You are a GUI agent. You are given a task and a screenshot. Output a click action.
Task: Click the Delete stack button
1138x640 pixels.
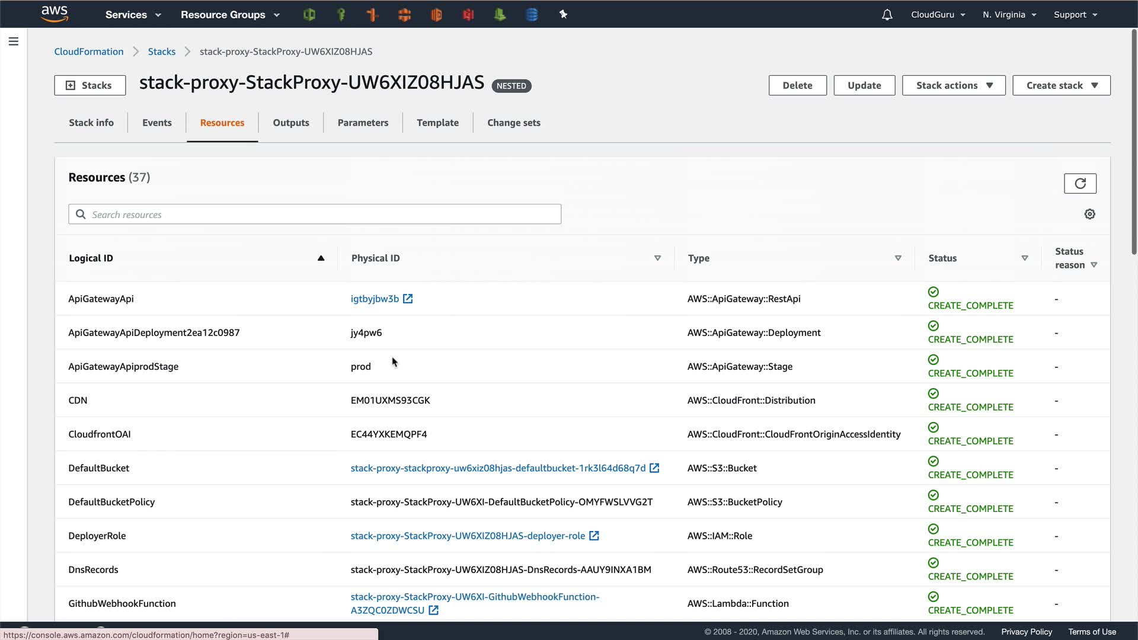(x=797, y=85)
